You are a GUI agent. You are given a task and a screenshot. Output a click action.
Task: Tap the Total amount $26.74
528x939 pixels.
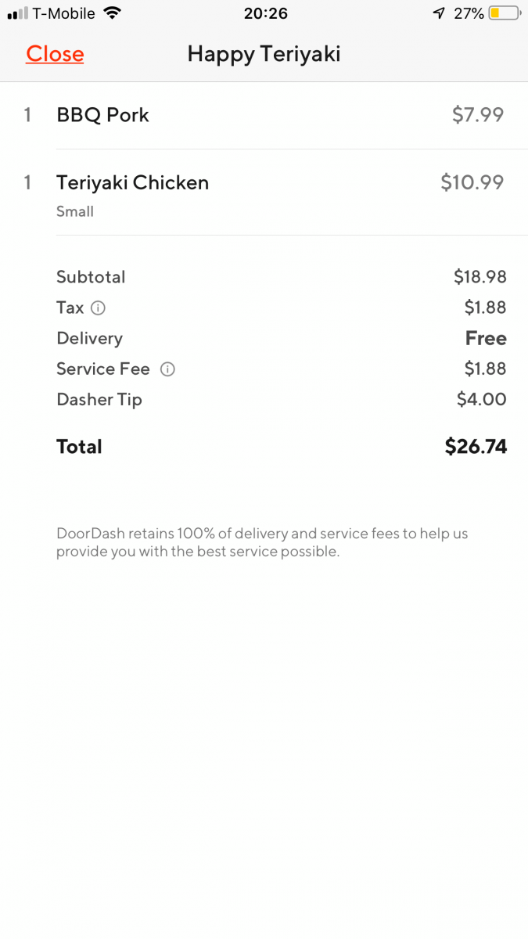476,447
